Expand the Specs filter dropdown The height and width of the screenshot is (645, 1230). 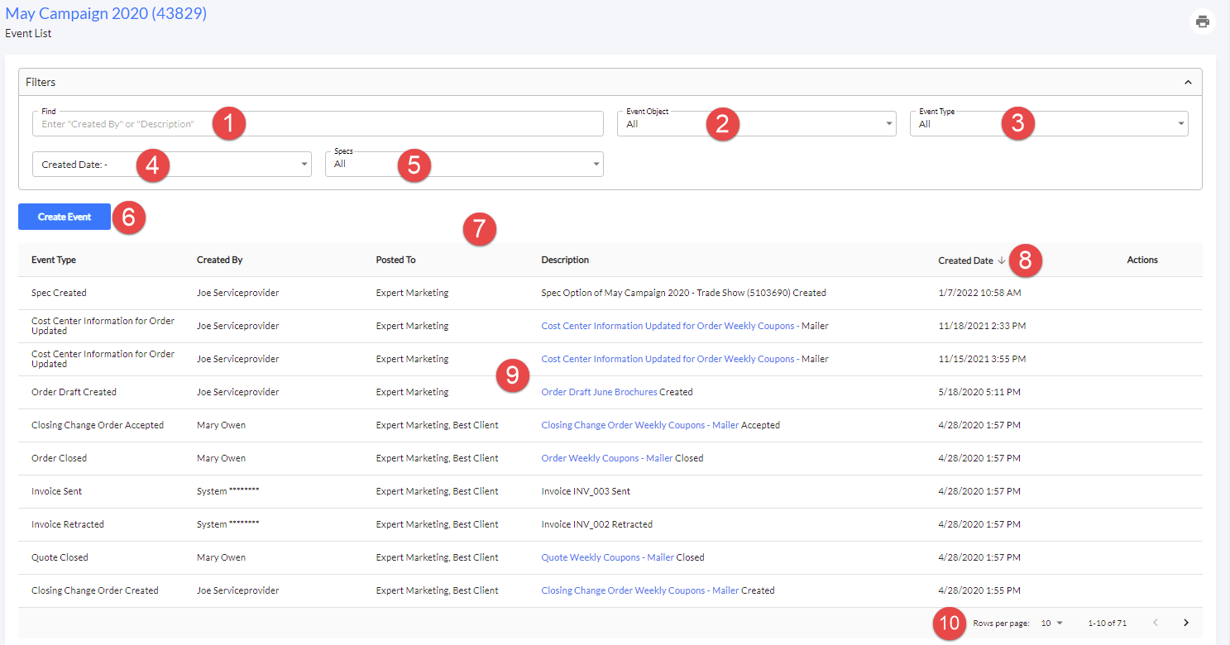coord(464,164)
